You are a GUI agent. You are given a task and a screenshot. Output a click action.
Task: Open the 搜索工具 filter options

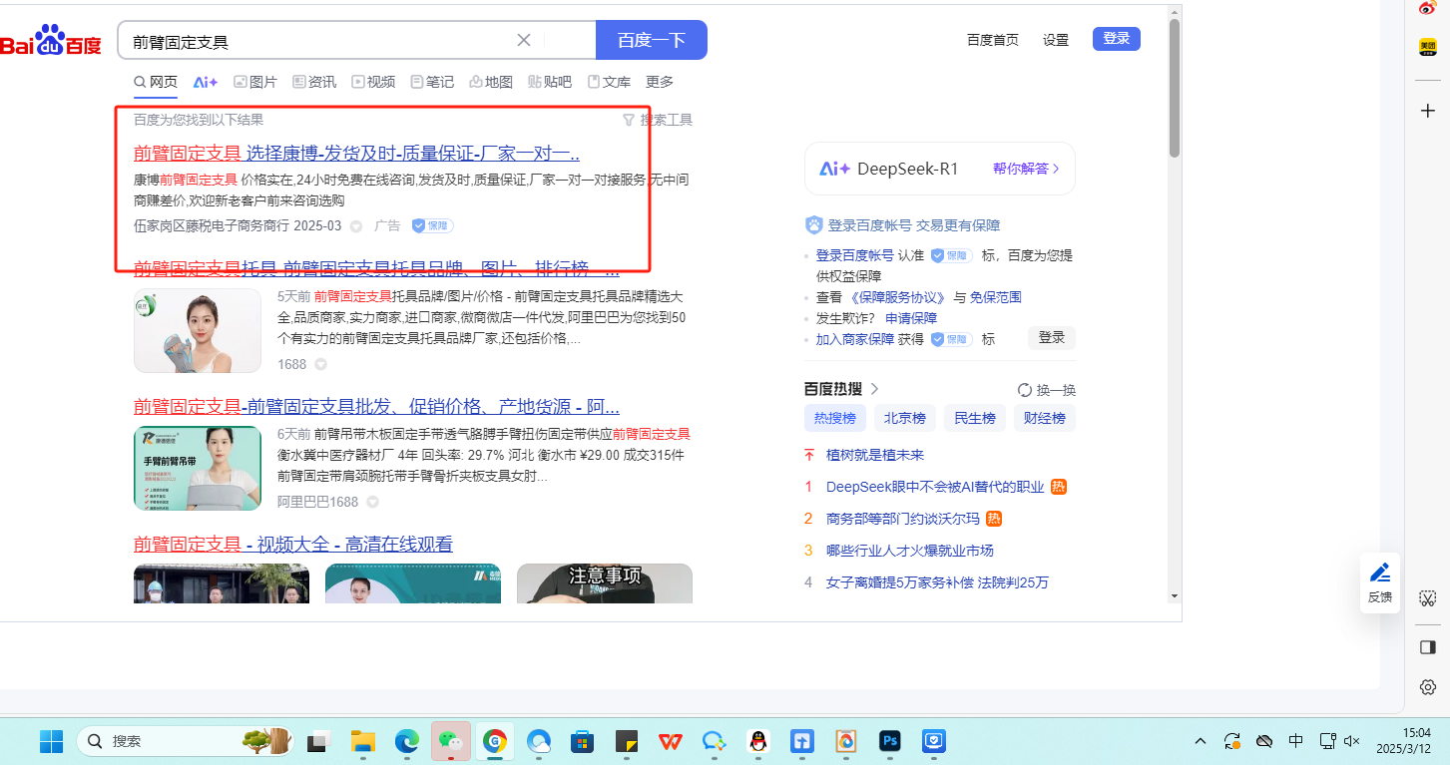[x=658, y=120]
